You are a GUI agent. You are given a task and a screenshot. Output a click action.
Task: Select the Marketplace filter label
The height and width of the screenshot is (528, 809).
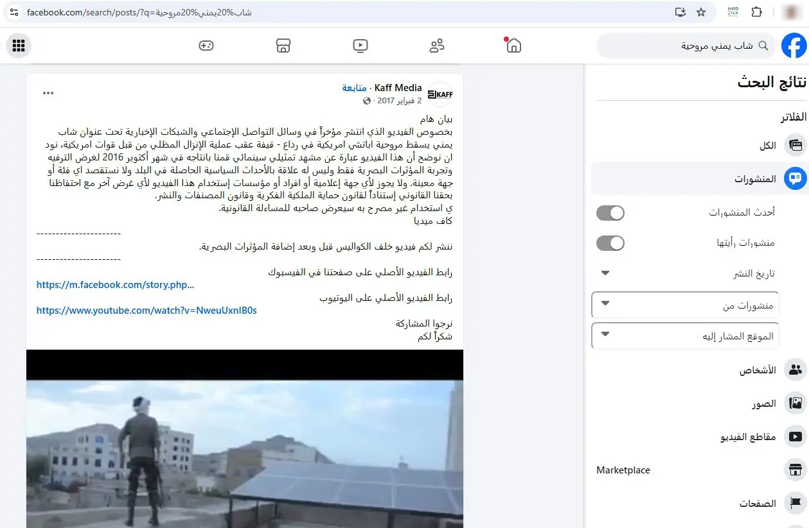623,470
